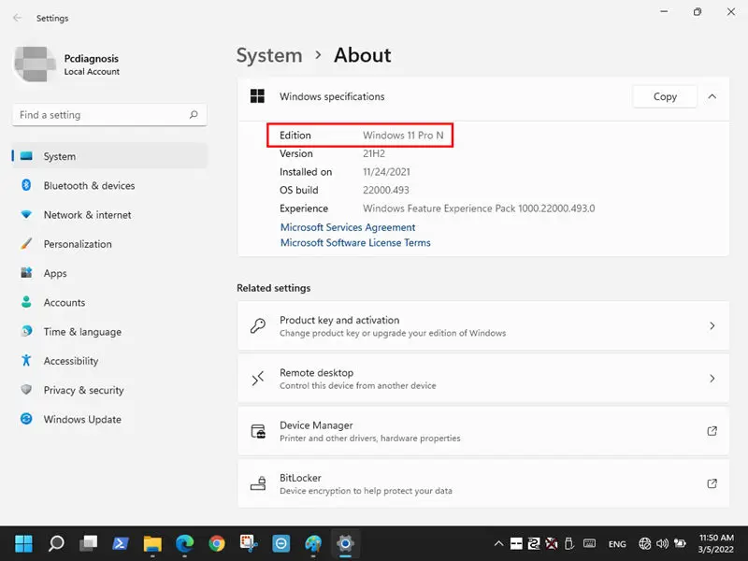
Task: Open Network & internet settings
Action: [x=87, y=215]
